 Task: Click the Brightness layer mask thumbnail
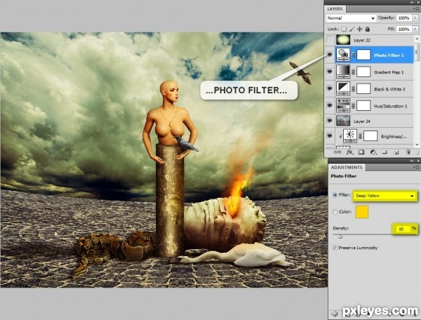pyautogui.click(x=370, y=136)
